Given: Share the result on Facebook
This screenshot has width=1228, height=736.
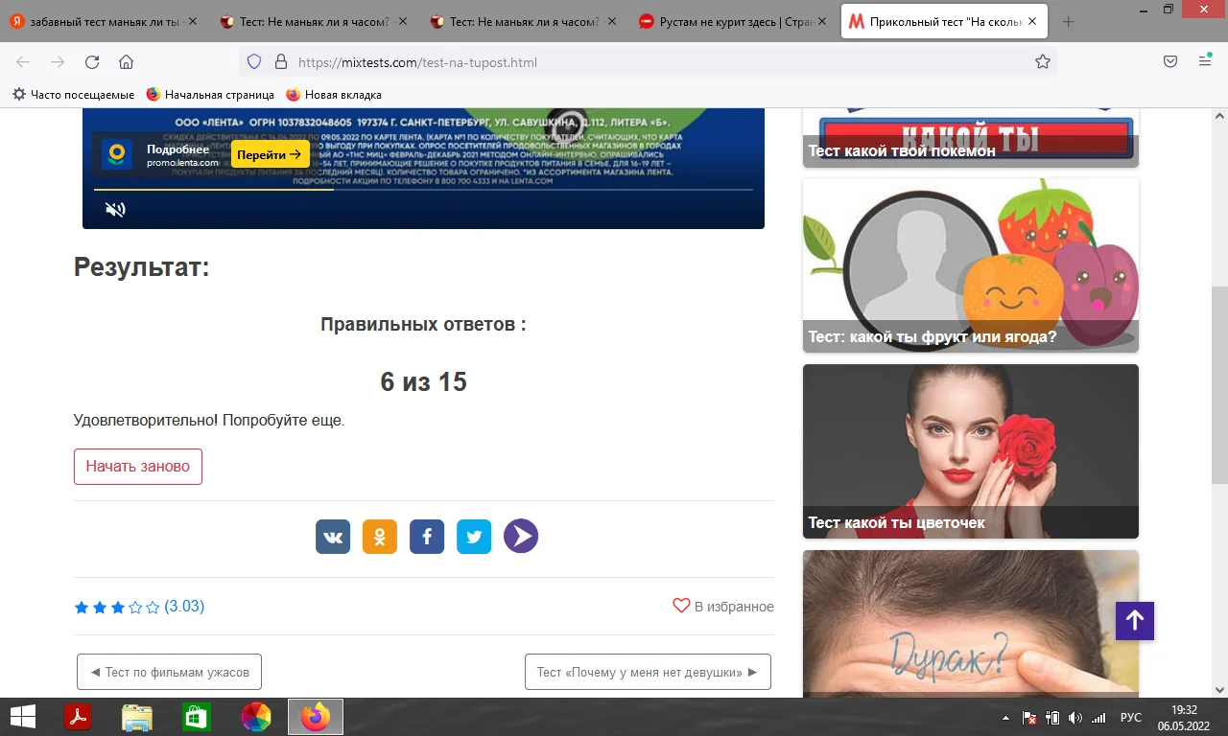Looking at the screenshot, I should [426, 536].
